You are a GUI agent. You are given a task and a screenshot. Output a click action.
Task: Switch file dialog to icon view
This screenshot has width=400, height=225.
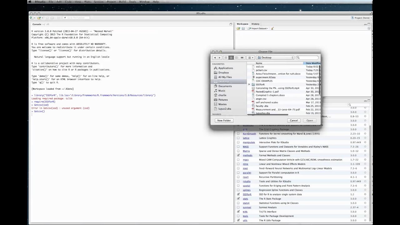[x=226, y=57]
